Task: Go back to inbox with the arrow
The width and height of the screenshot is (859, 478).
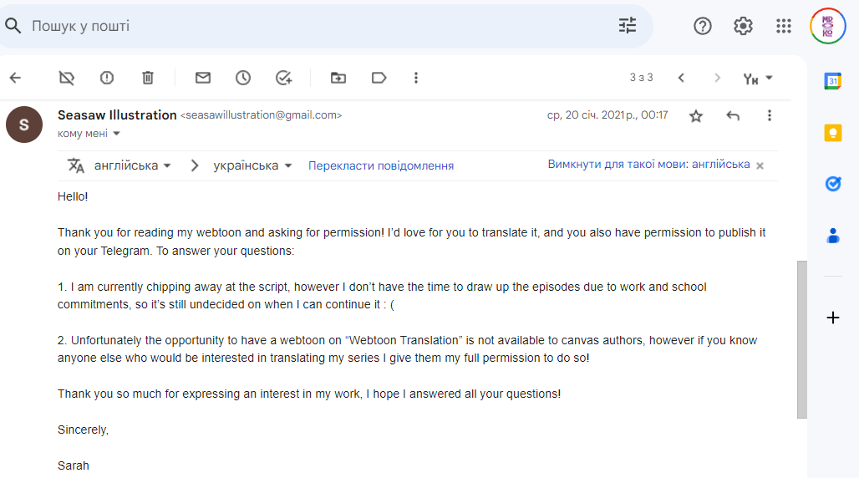Action: (15, 78)
